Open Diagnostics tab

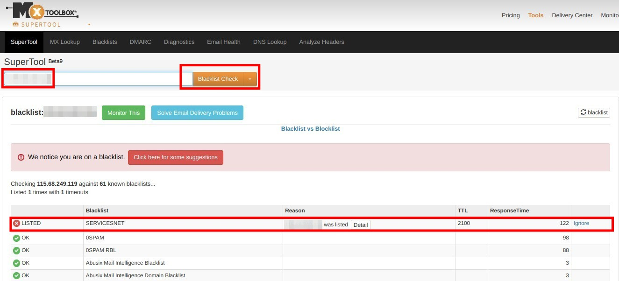coord(179,42)
